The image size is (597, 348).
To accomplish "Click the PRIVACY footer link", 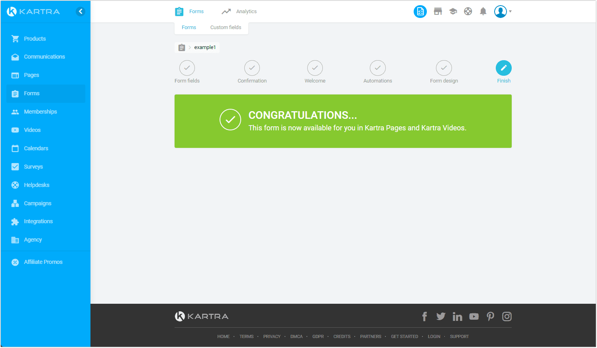I will (x=272, y=337).
